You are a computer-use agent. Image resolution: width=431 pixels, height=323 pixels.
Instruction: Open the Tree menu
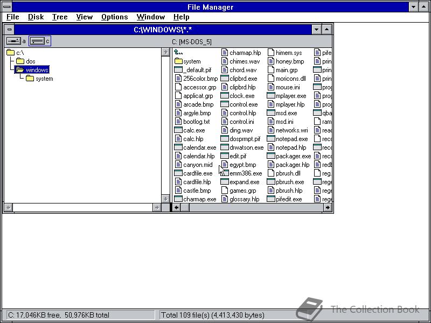(x=60, y=17)
